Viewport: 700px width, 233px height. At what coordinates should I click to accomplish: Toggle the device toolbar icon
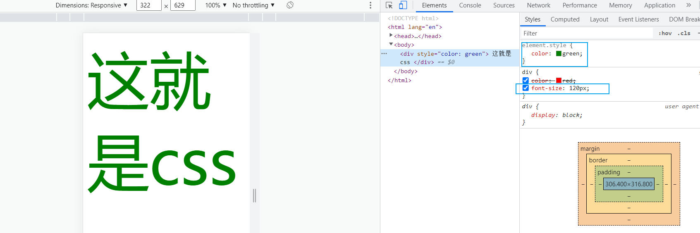tap(403, 5)
